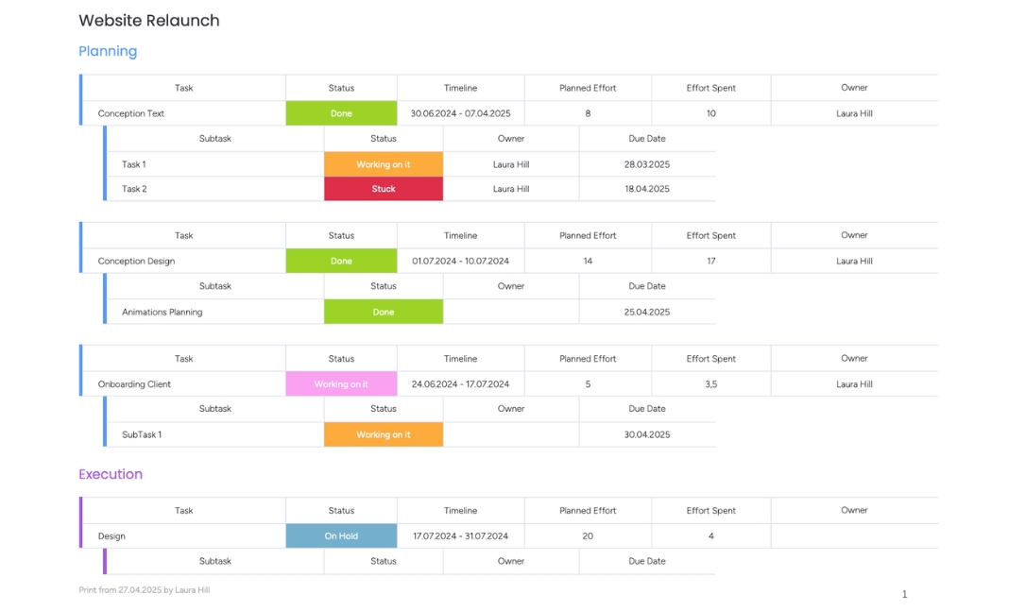Image resolution: width=1009 pixels, height=611 pixels.
Task: Open the Planning group heading
Action: (x=108, y=51)
